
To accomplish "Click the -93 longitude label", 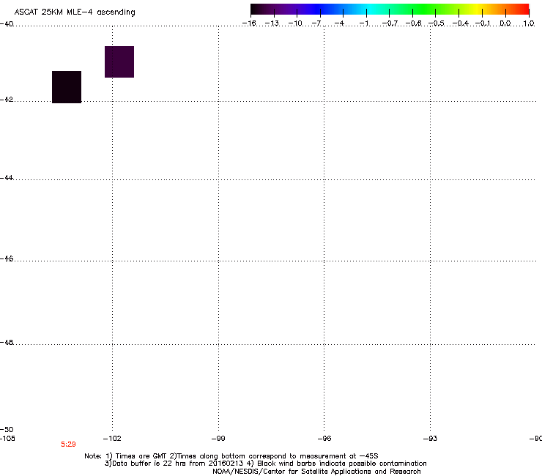I will point(430,439).
